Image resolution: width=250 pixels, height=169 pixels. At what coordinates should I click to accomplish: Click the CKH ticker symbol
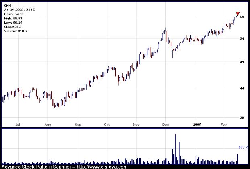pyautogui.click(x=8, y=6)
